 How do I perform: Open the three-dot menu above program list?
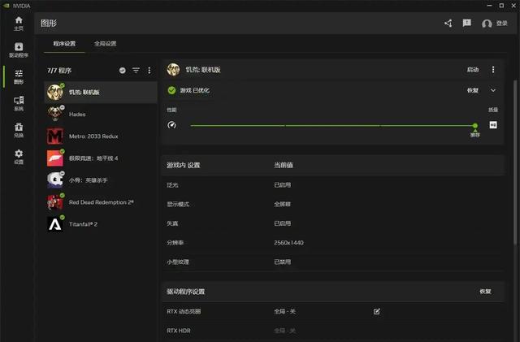pyautogui.click(x=149, y=71)
